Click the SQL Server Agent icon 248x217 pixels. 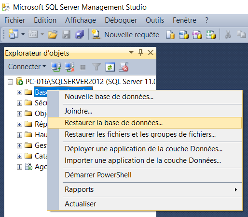pos(28,167)
